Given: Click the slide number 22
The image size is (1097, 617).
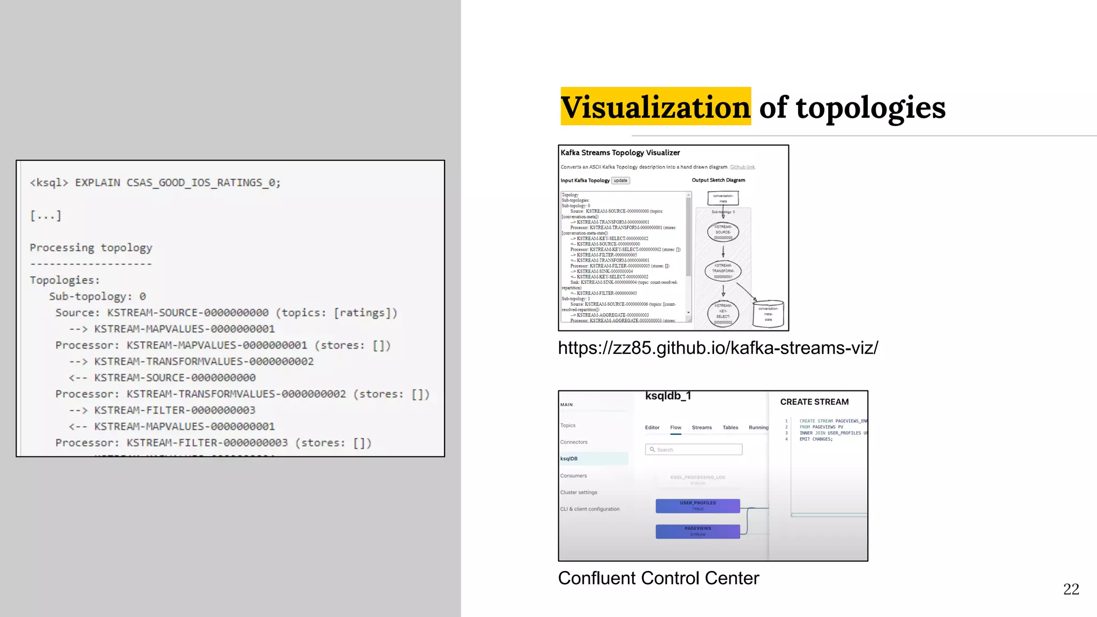Looking at the screenshot, I should 1071,589.
